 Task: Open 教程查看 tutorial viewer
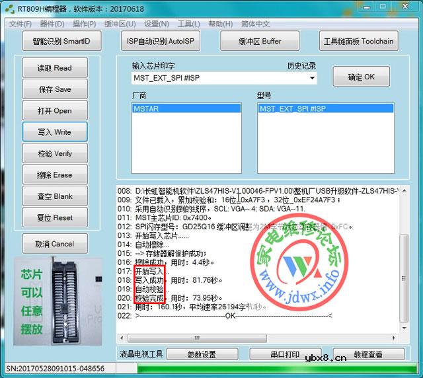(x=369, y=354)
